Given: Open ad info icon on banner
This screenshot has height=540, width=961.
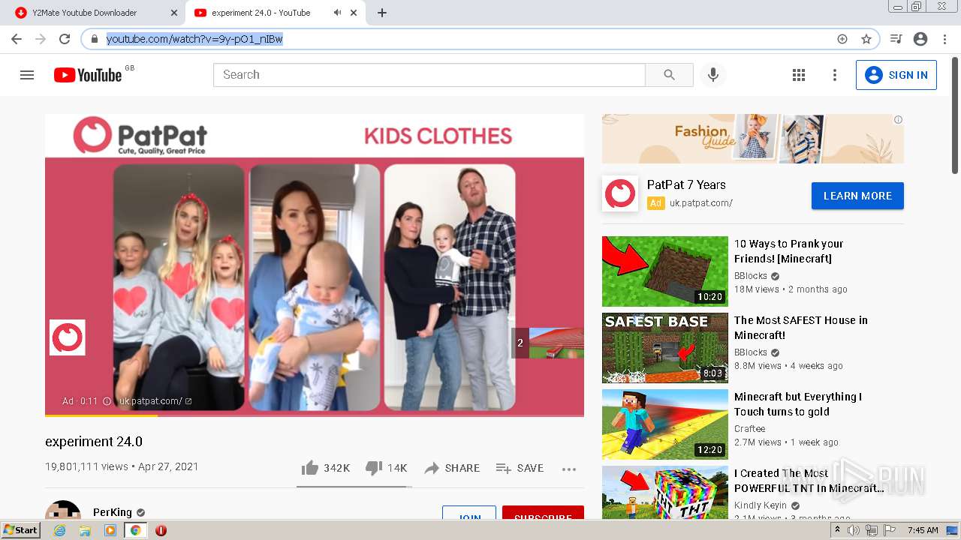Looking at the screenshot, I should pyautogui.click(x=898, y=119).
